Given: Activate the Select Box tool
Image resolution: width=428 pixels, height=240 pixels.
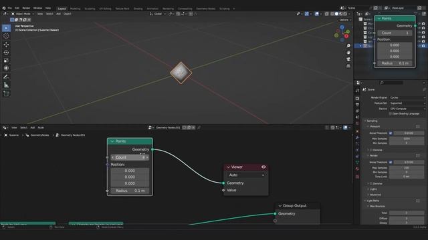Looking at the screenshot, I should click(x=6, y=28).
